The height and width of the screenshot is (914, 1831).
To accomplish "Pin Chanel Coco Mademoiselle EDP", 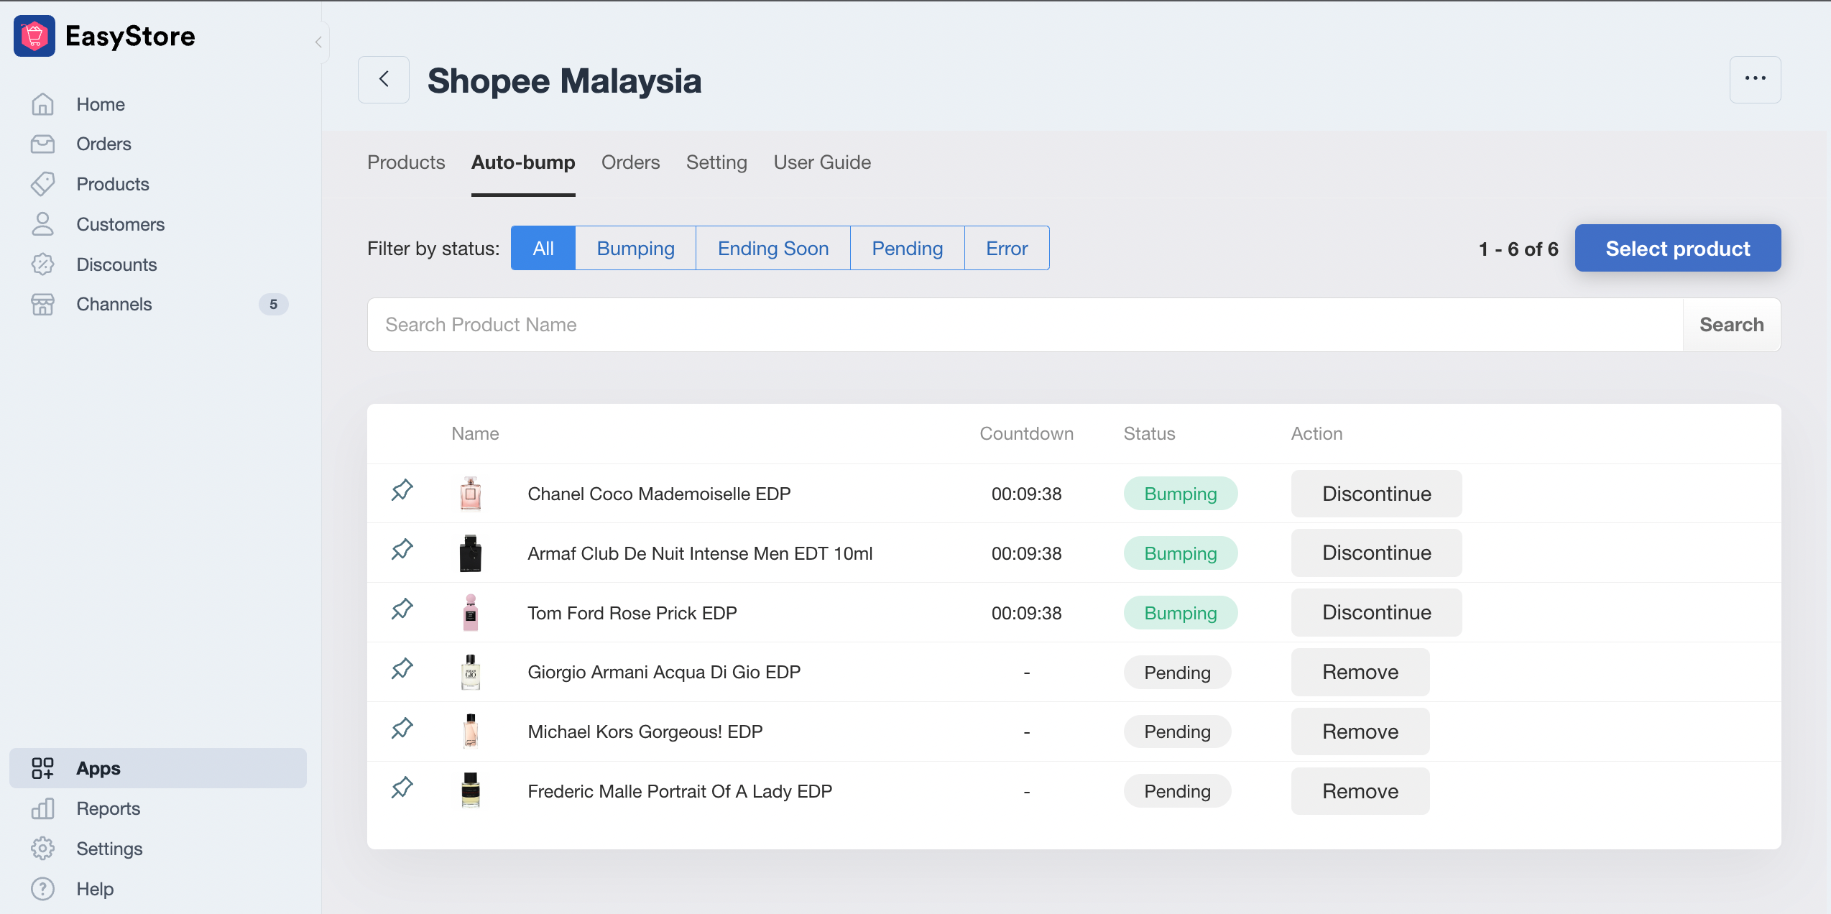I will pyautogui.click(x=402, y=491).
